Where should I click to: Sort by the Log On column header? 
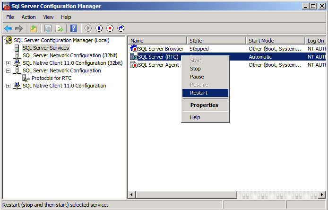pyautogui.click(x=315, y=41)
